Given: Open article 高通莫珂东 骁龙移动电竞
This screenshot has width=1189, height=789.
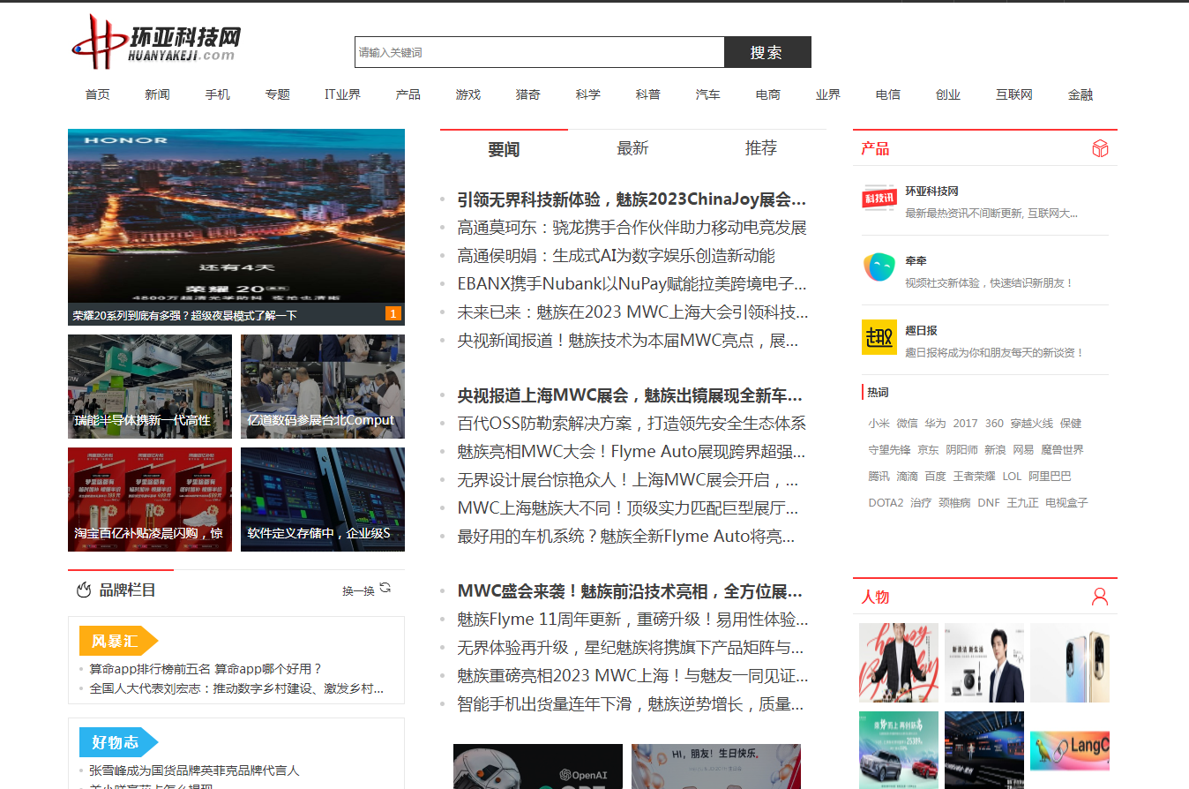Looking at the screenshot, I should coord(632,228).
